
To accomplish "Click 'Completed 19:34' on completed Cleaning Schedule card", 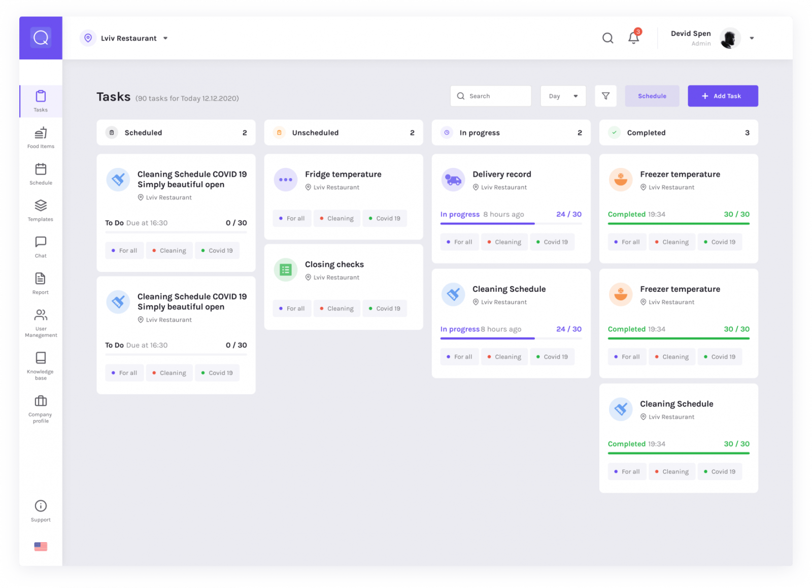I will [x=636, y=444].
